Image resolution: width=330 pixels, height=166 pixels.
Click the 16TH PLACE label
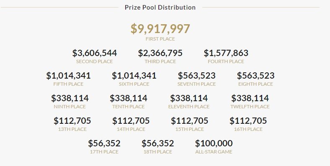(x=248, y=129)
